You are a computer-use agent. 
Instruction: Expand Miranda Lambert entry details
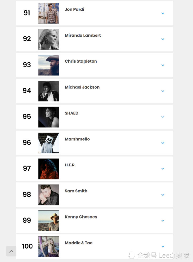pyautogui.click(x=163, y=39)
